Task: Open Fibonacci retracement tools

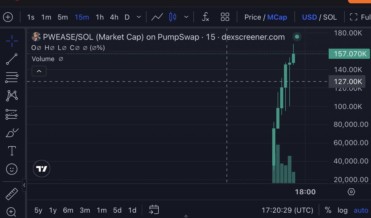Action: coord(12,77)
